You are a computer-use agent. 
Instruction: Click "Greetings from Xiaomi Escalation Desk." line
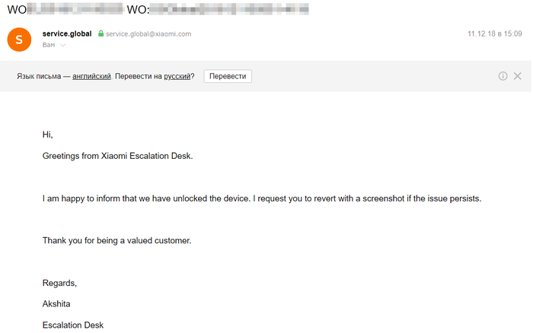click(x=118, y=156)
